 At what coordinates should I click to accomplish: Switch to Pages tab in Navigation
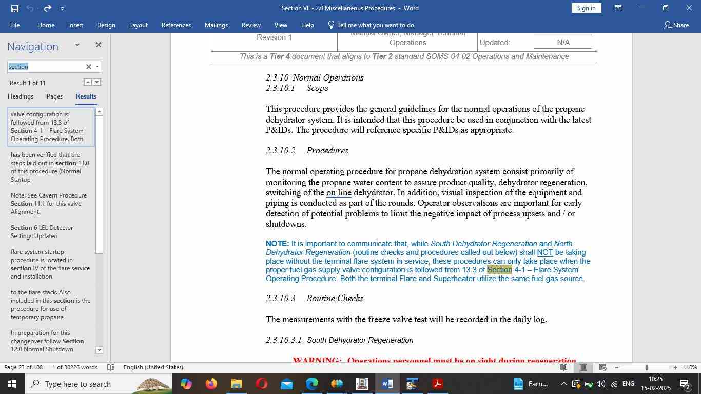pos(54,96)
